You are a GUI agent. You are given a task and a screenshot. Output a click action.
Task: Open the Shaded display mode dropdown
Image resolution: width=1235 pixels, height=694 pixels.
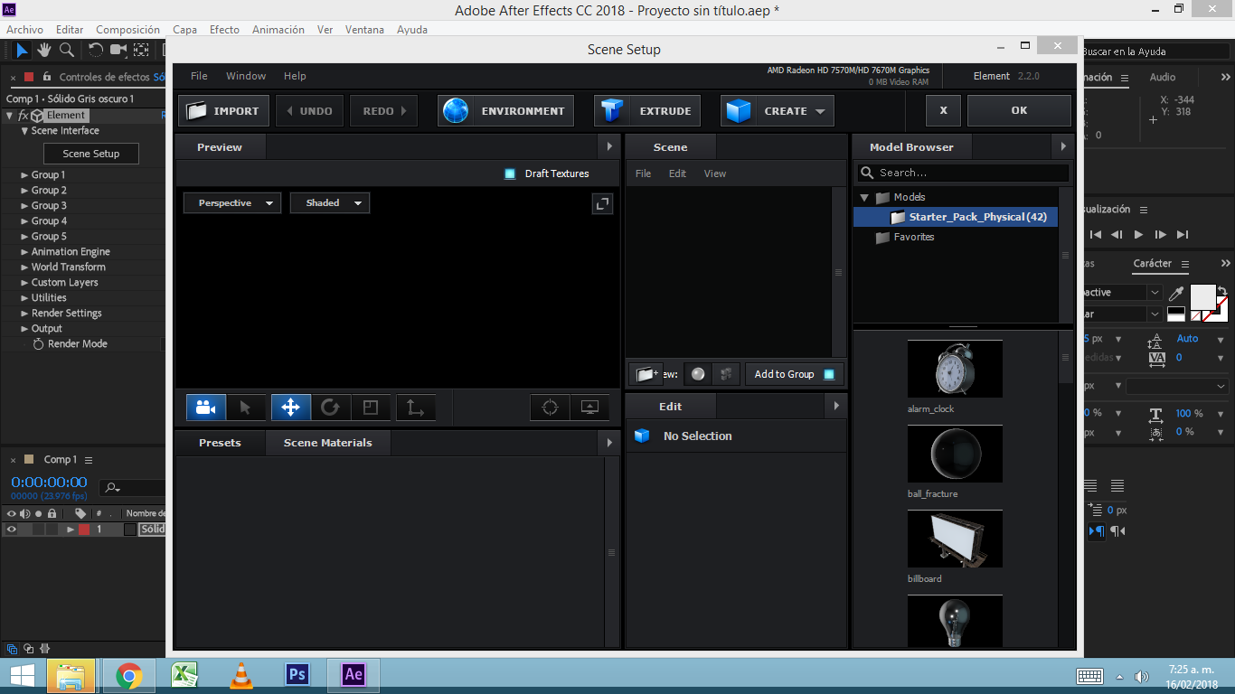(330, 203)
